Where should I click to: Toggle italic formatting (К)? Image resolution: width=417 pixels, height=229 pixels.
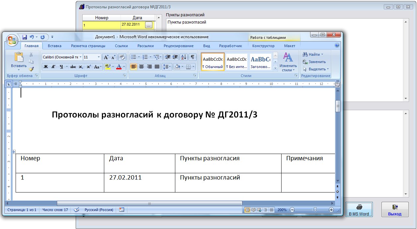[53, 67]
